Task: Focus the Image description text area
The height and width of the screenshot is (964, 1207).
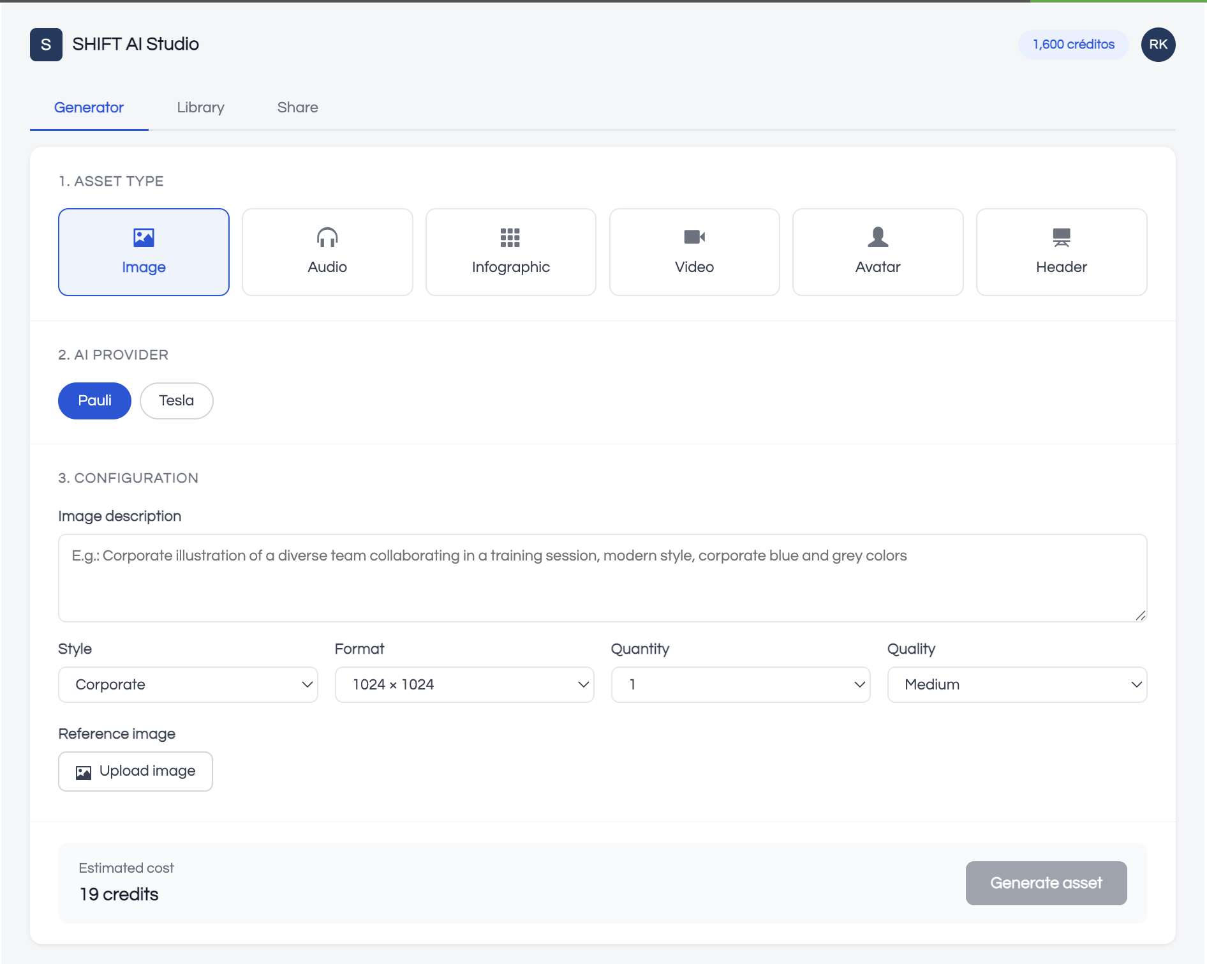Action: [x=603, y=578]
